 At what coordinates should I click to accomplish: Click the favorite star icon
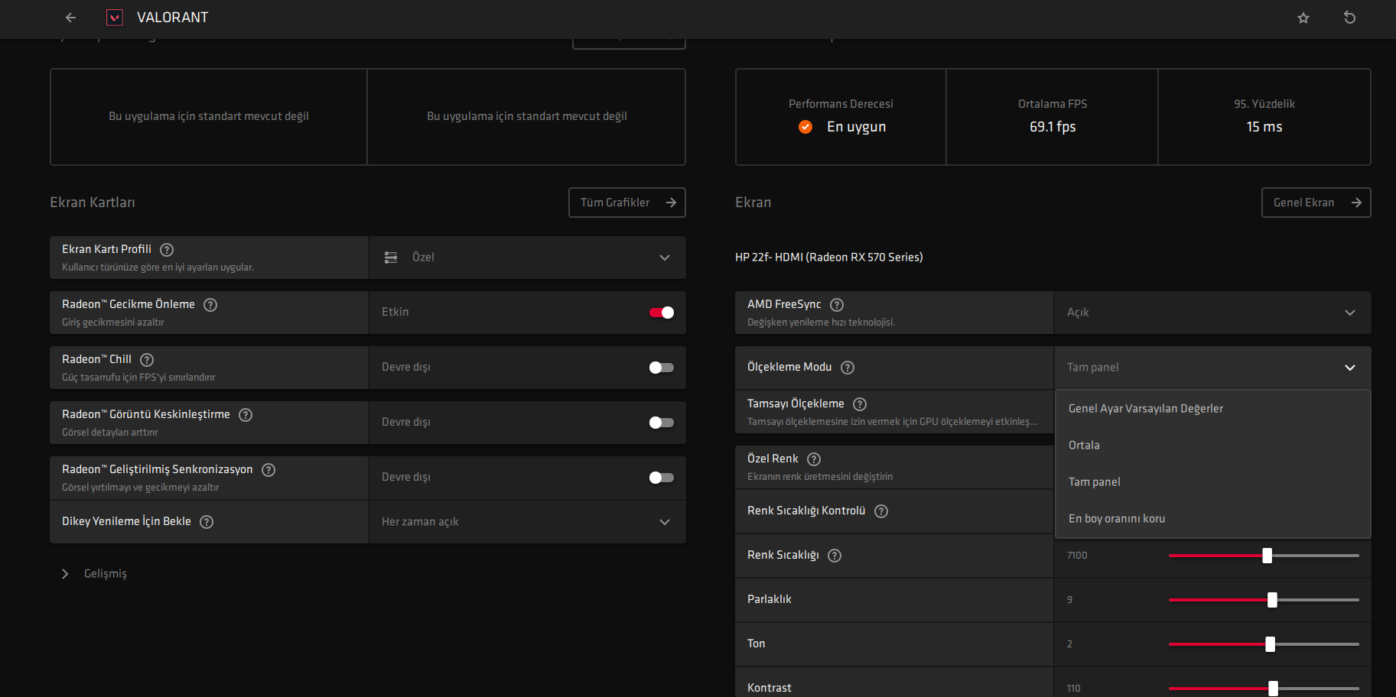1303,18
